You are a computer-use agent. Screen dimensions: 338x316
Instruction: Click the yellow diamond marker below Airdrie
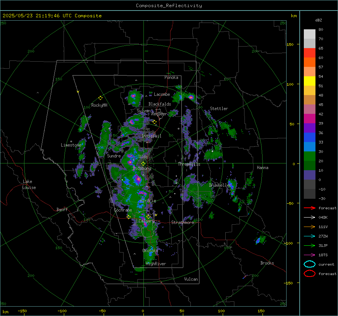click(x=148, y=216)
